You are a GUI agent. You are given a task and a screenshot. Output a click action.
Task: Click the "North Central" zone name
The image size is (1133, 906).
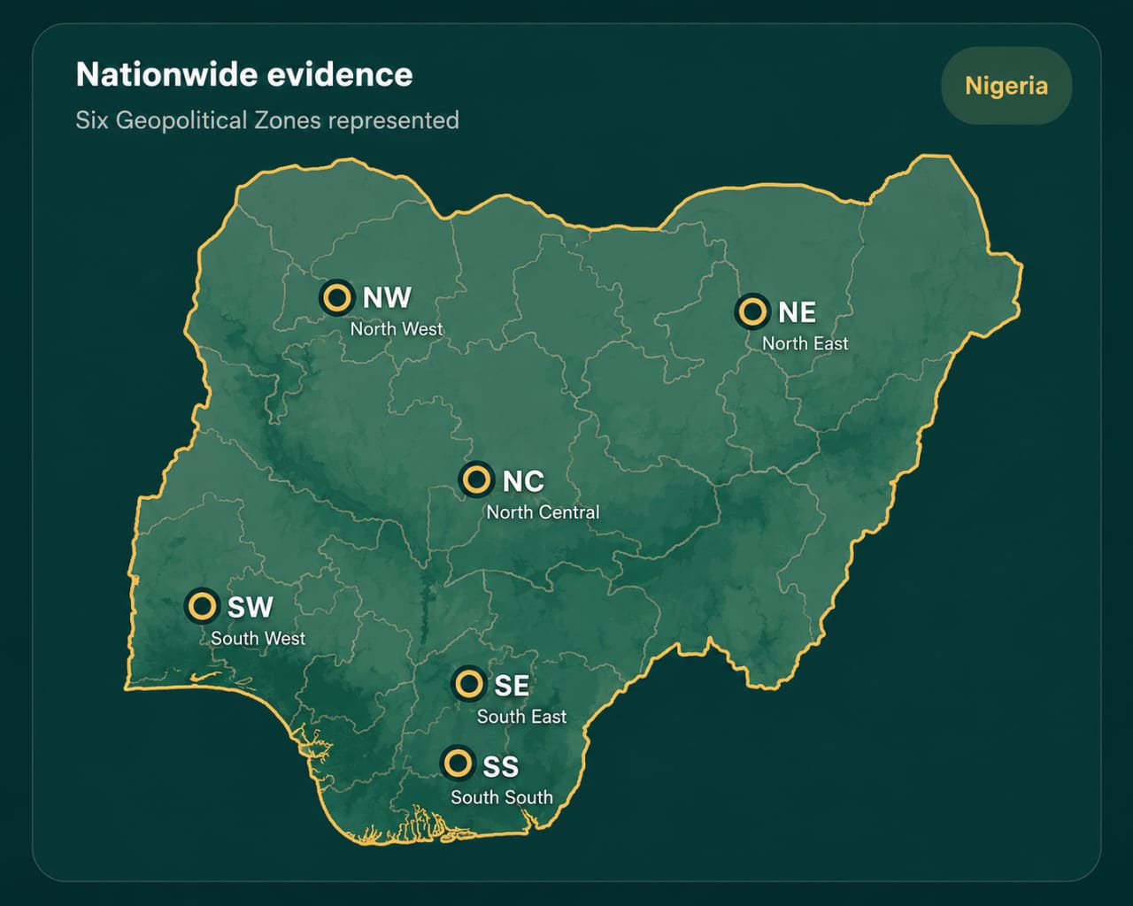pos(543,512)
